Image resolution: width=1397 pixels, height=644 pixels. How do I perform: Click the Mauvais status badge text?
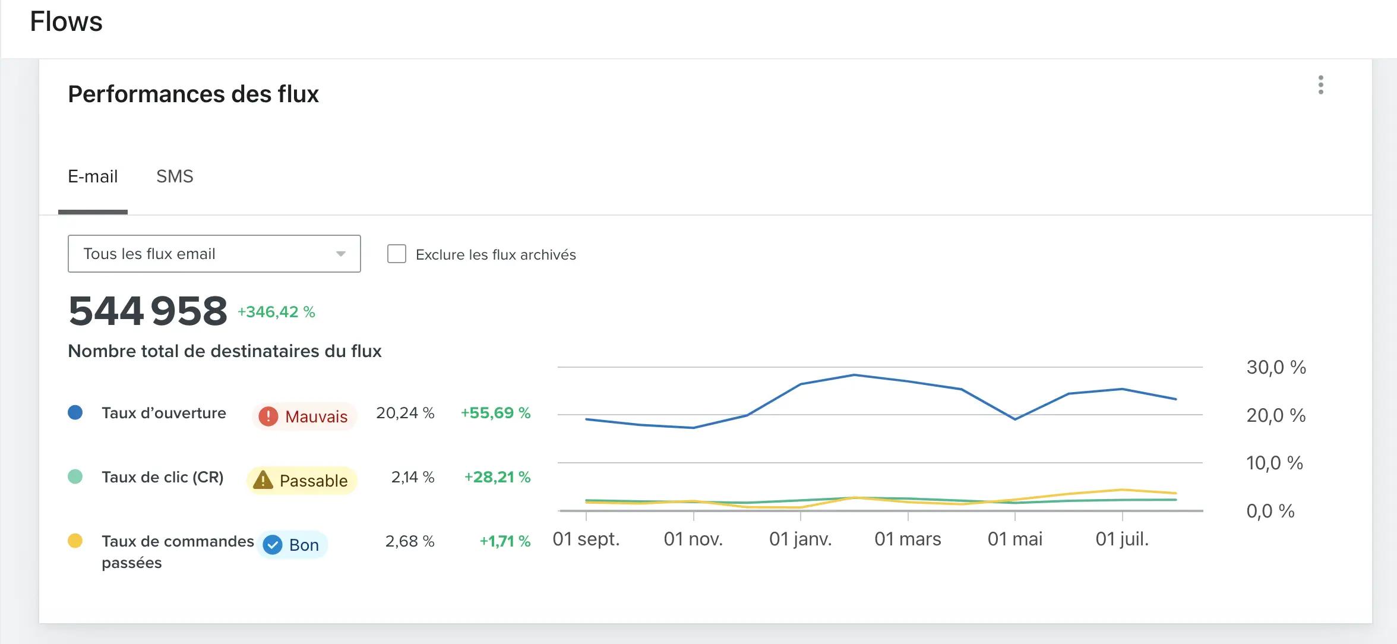point(316,417)
